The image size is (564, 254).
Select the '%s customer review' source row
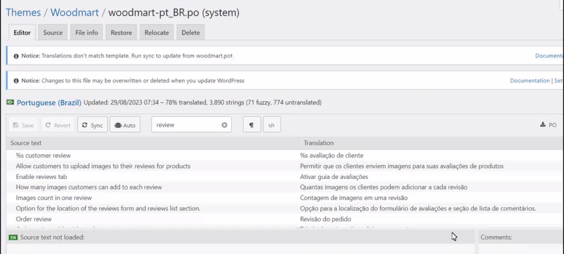pos(43,155)
